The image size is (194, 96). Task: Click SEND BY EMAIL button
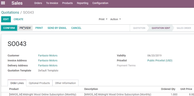pyautogui.click(x=57, y=28)
